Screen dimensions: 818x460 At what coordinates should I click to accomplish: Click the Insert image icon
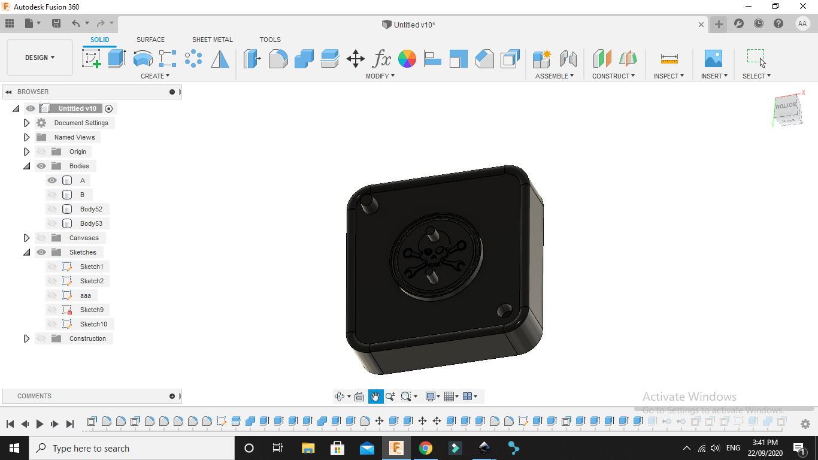pos(713,59)
